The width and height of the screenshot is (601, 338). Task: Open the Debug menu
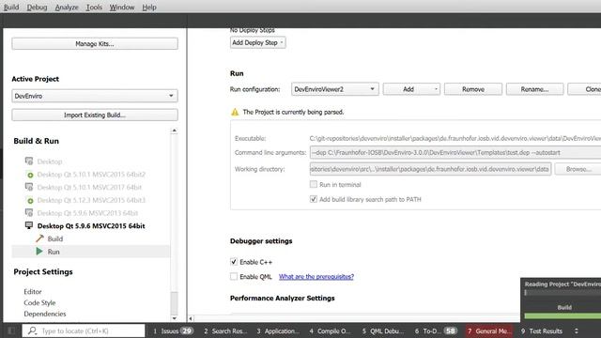pos(37,7)
